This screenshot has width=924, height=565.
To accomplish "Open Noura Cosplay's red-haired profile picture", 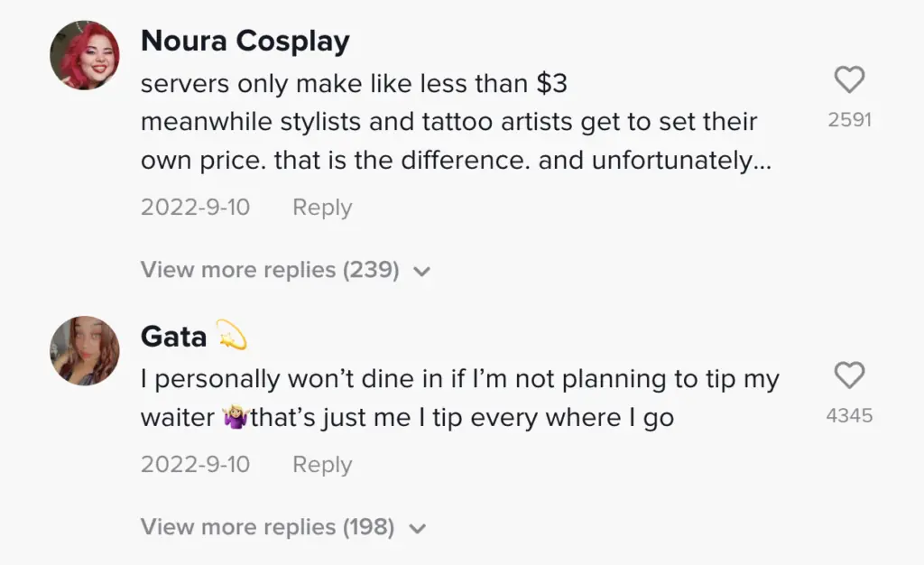I will coord(84,55).
